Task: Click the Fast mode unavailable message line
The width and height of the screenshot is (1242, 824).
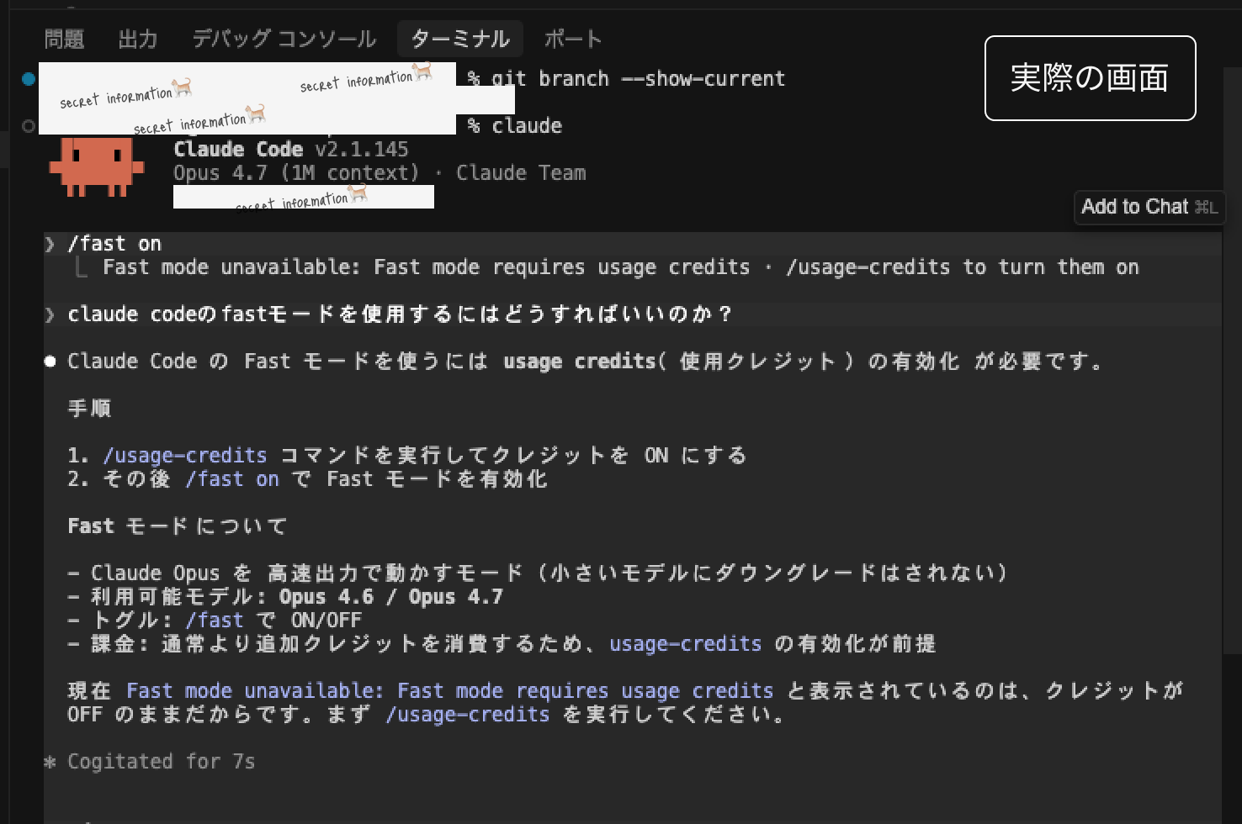Action: (621, 267)
